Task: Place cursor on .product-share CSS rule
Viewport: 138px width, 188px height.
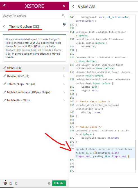Action: click(105, 153)
